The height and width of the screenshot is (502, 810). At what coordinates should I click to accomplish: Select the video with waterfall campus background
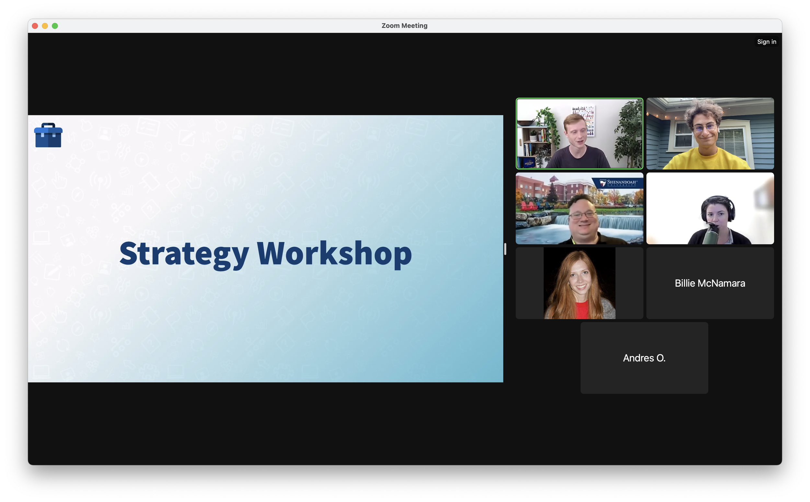(579, 209)
